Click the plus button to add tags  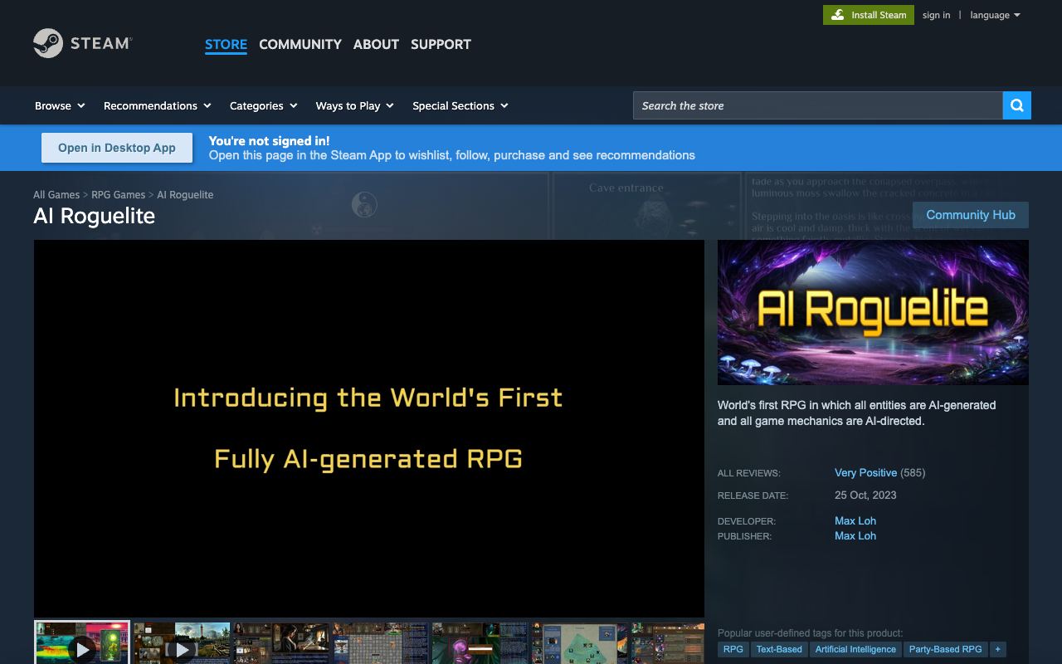pyautogui.click(x=997, y=649)
